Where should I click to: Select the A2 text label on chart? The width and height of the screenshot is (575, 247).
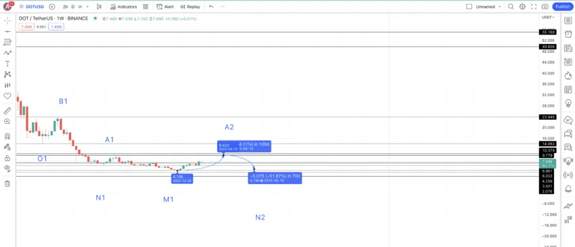(x=229, y=127)
